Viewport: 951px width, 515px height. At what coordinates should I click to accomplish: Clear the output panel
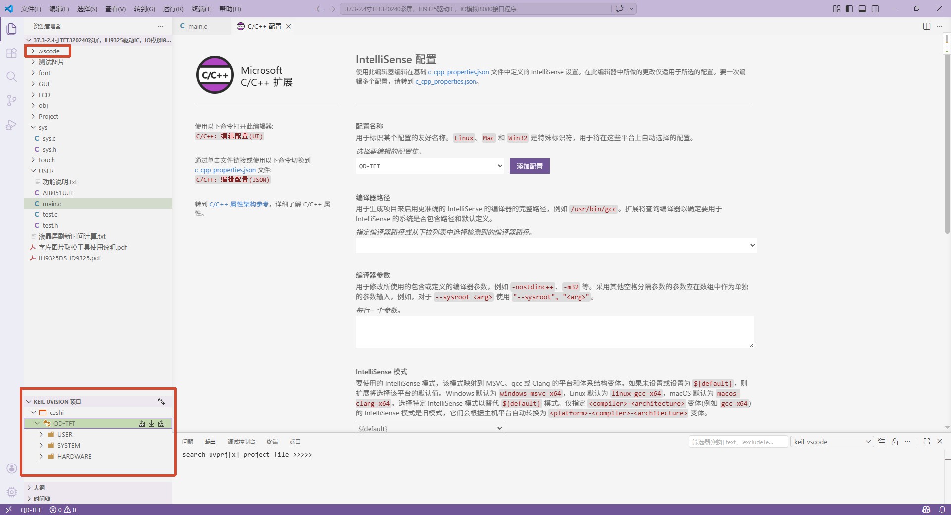coord(881,442)
